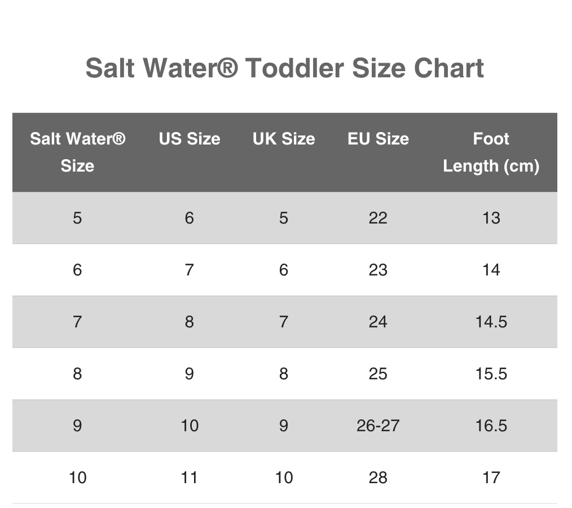This screenshot has width=572, height=508.
Task: Click the EU size 26-27 cell
Action: tap(378, 426)
